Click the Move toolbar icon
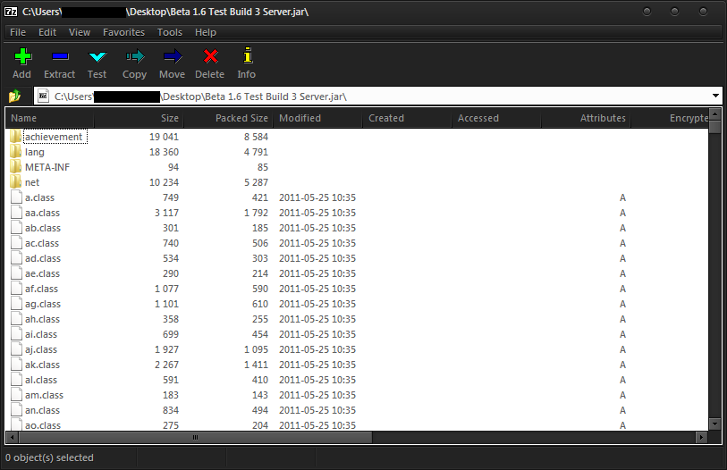Image resolution: width=727 pixels, height=470 pixels. (x=173, y=56)
